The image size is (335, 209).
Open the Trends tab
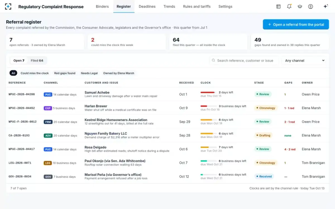pyautogui.click(x=169, y=6)
